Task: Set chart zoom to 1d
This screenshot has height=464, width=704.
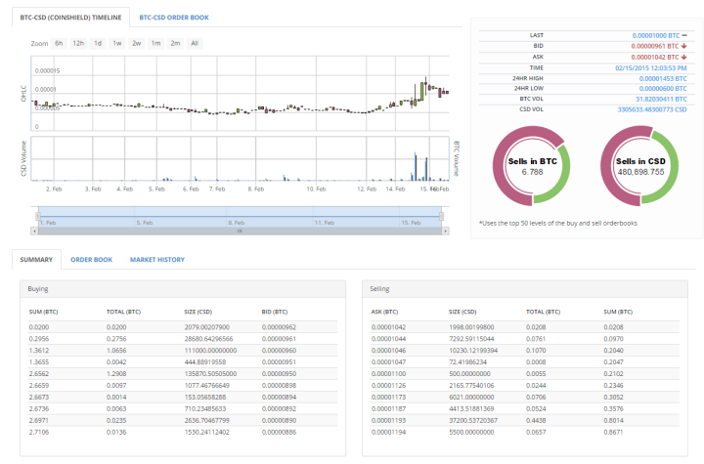Action: tap(98, 43)
